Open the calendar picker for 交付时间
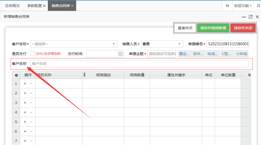The image size is (261, 145). [x=120, y=54]
